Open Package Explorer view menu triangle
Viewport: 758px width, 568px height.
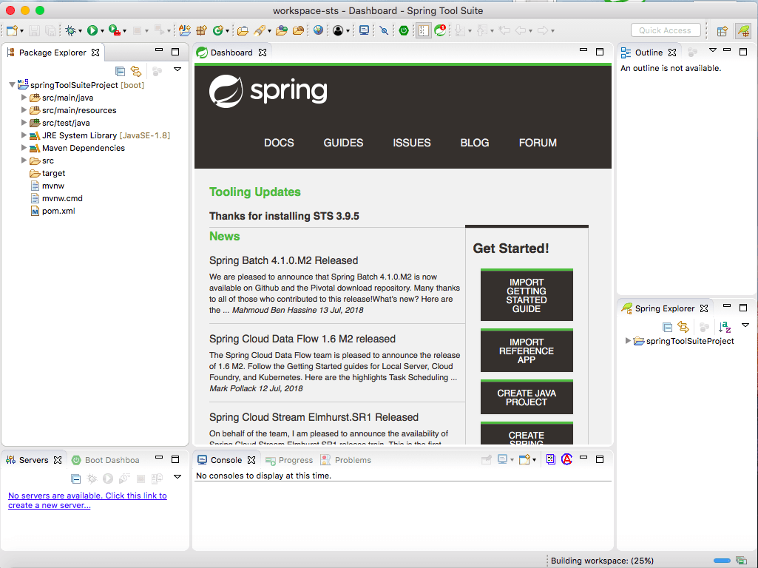pos(177,70)
